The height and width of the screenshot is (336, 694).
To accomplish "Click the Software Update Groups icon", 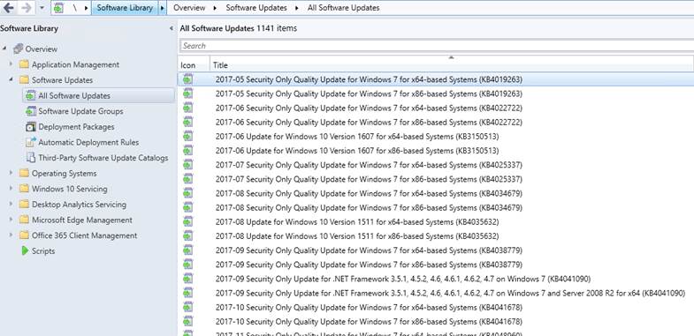I will (31, 111).
